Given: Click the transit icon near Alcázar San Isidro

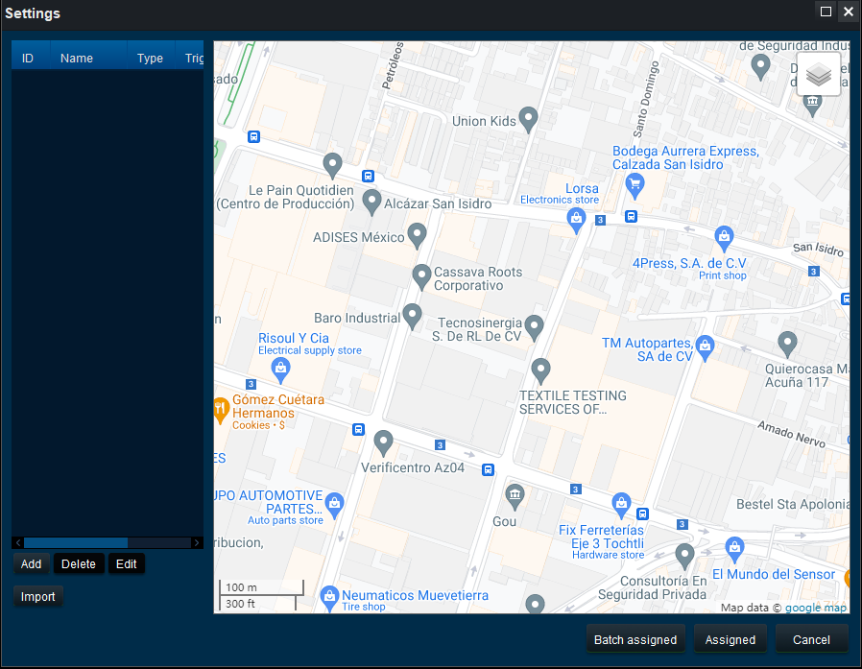Looking at the screenshot, I should [369, 176].
